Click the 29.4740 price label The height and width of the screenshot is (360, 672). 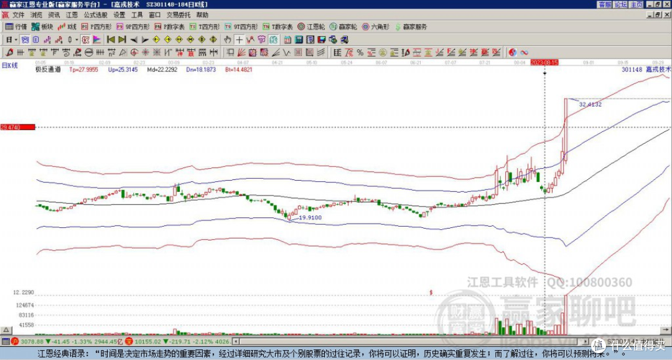[x=17, y=128]
